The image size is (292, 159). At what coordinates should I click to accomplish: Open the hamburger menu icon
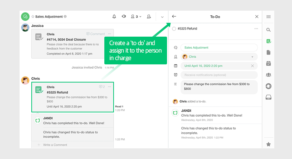click(268, 17)
